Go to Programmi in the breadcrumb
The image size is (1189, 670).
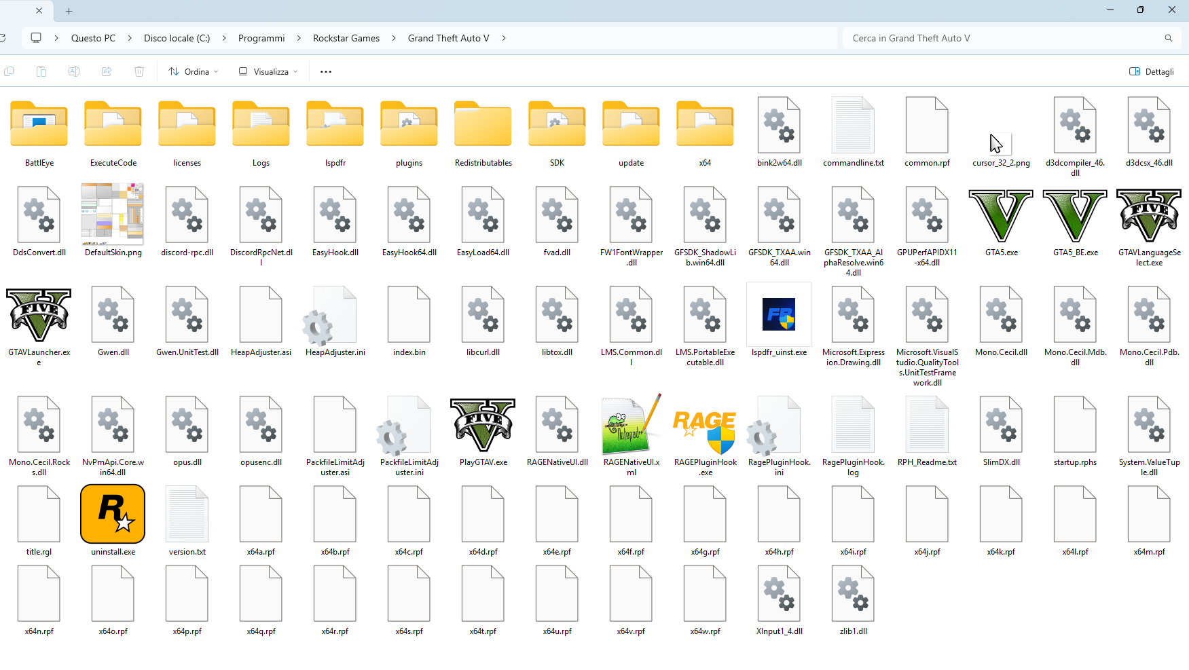pyautogui.click(x=261, y=38)
